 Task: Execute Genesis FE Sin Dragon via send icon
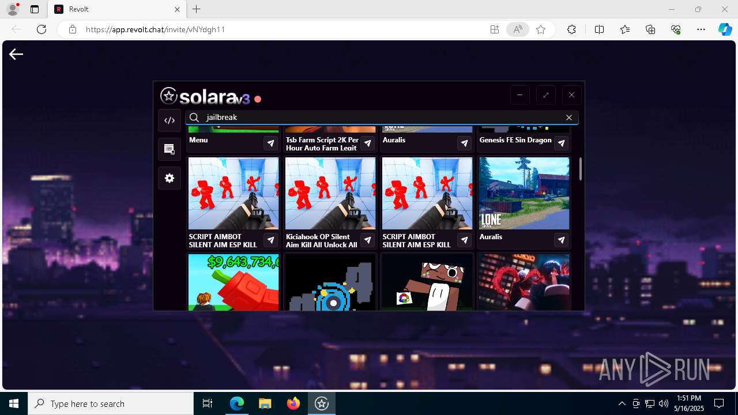(562, 143)
